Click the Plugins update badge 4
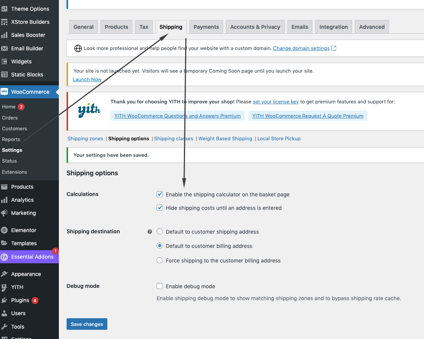This screenshot has height=339, width=424. click(35, 301)
